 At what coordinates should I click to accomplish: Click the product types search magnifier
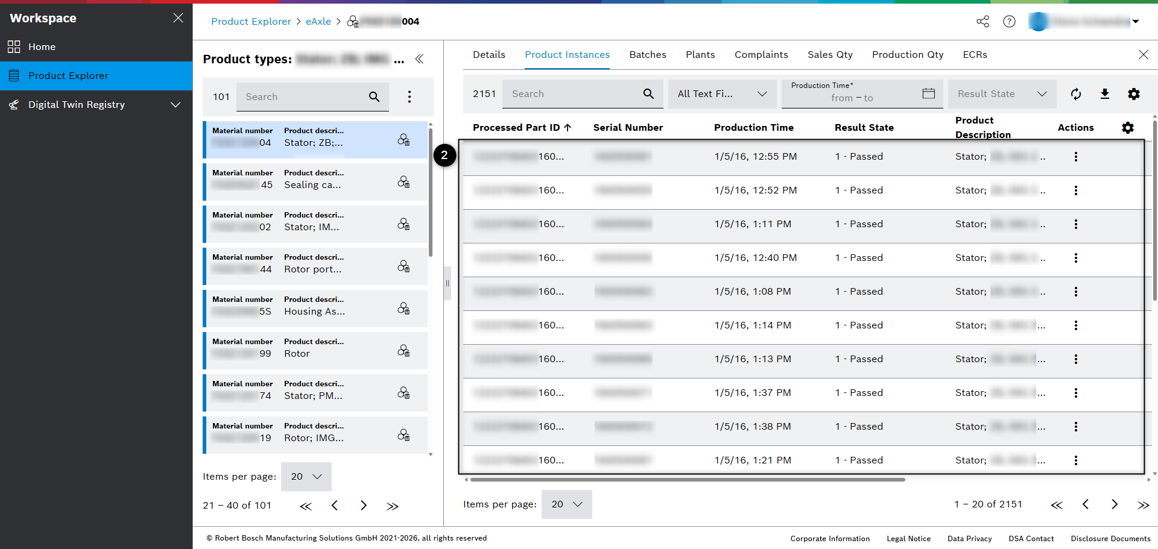(x=374, y=97)
